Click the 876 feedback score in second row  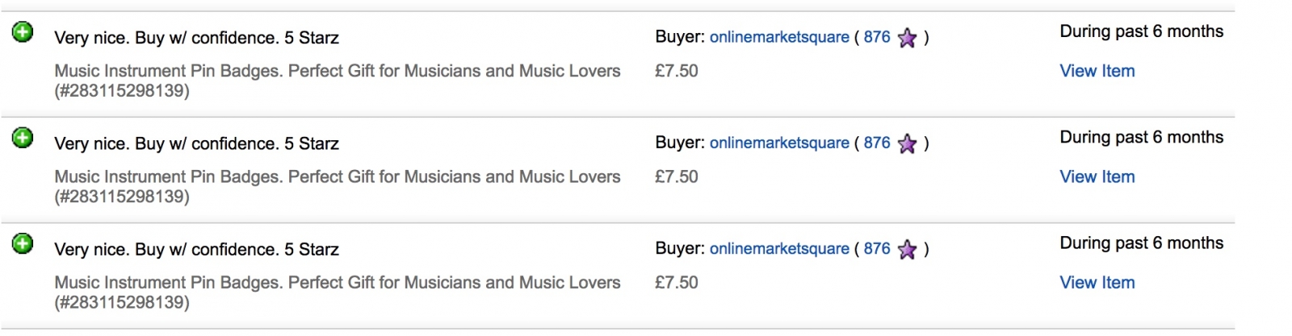click(x=877, y=143)
